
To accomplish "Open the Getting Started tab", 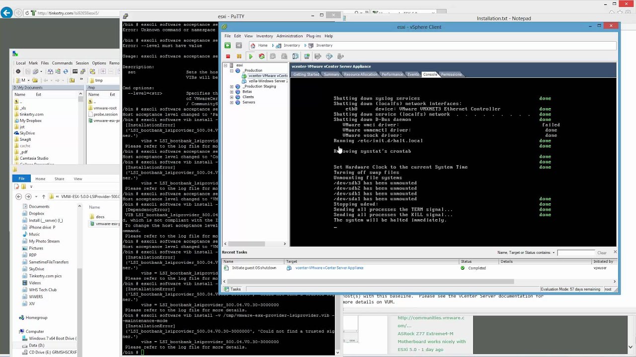I will (306, 74).
